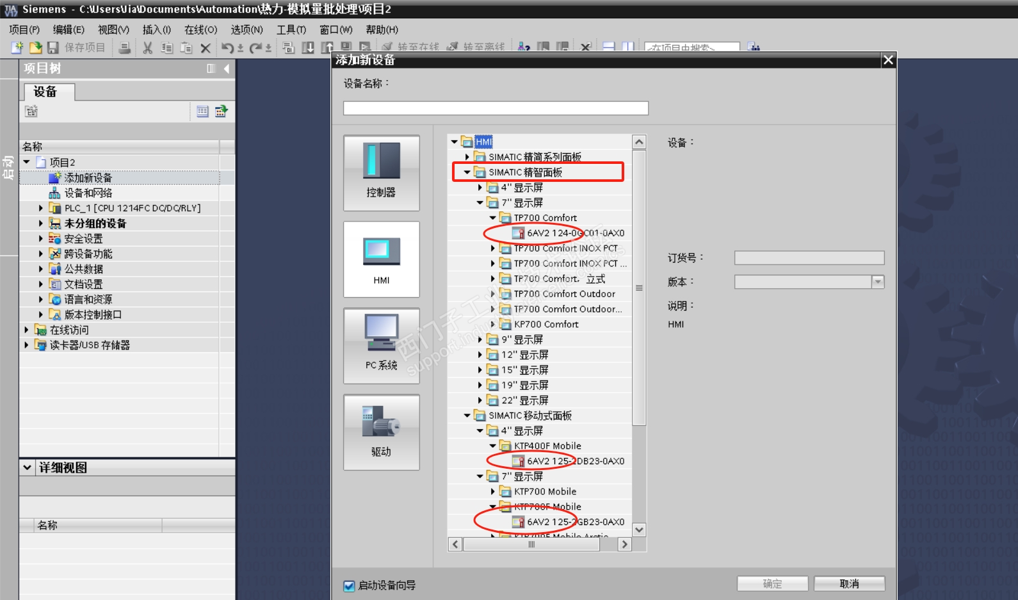The height and width of the screenshot is (600, 1018).
Task: Open the 视图(V) menu
Action: [113, 29]
